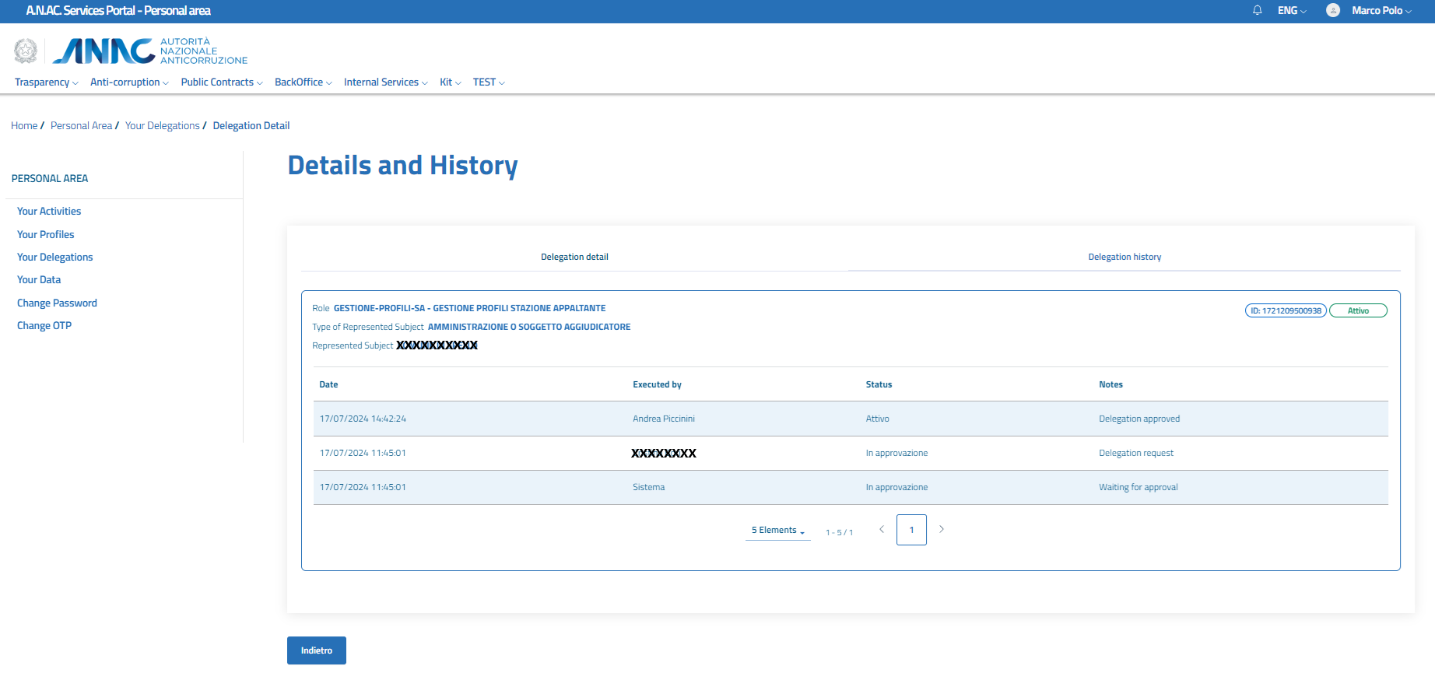Switch to the Delegation detail tab
This screenshot has height=680, width=1435.
point(574,257)
